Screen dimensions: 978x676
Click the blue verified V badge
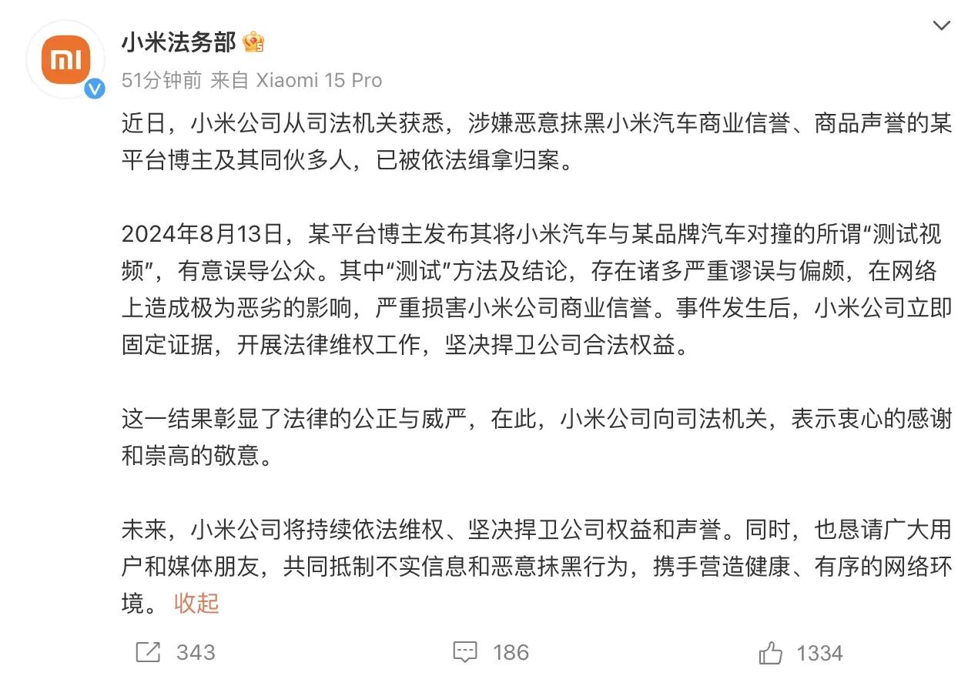click(x=95, y=89)
